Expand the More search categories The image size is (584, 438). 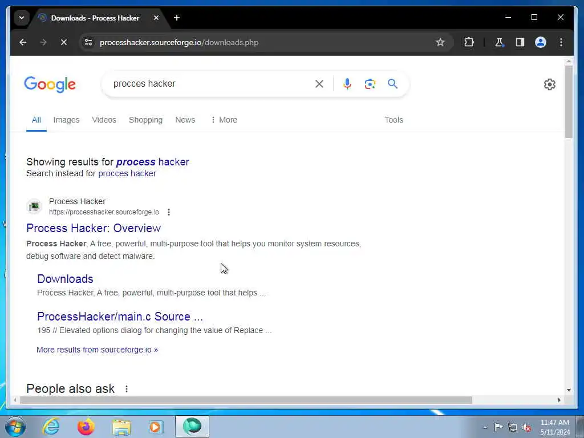coord(224,120)
